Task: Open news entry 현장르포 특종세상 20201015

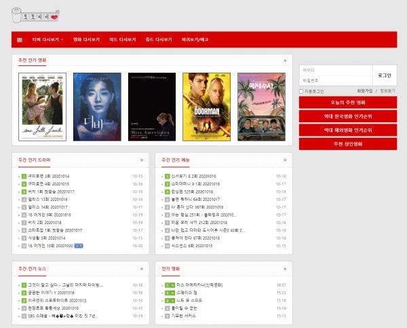Action: pyautogui.click(x=53, y=308)
